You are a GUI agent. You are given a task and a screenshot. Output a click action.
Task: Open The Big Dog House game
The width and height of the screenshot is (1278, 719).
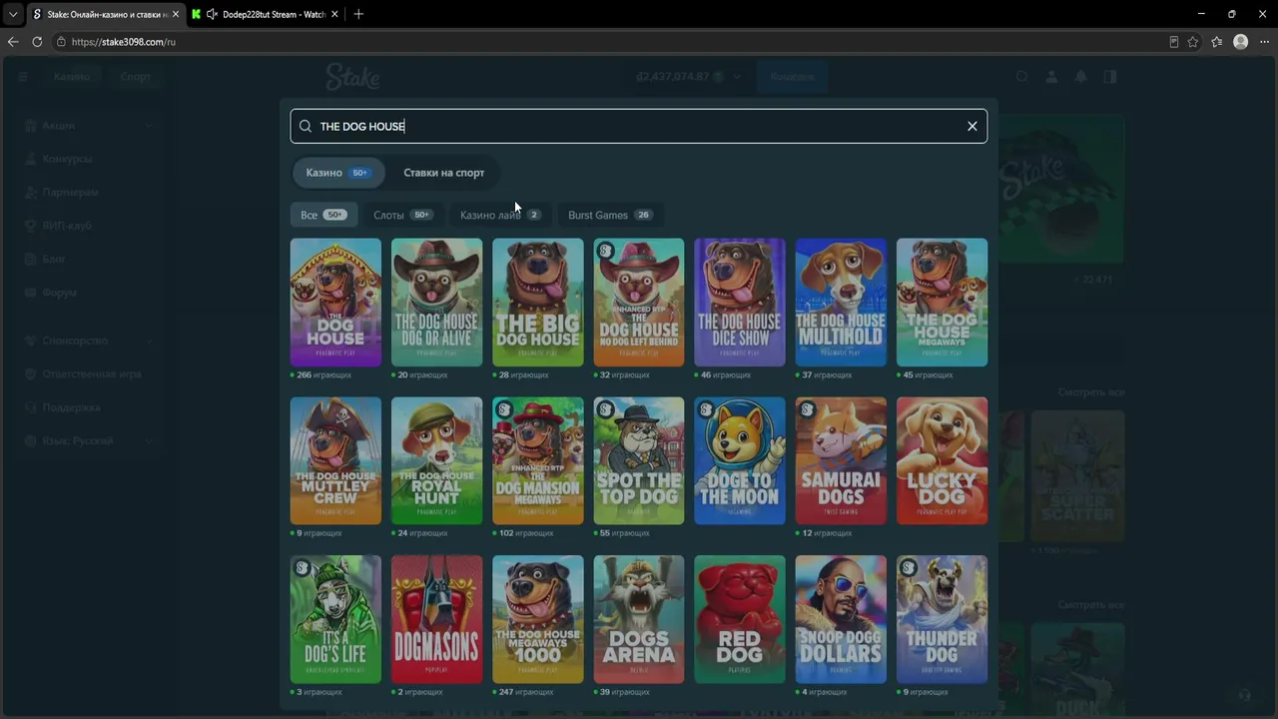pyautogui.click(x=537, y=303)
